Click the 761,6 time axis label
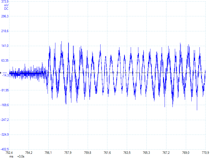 [107, 153]
